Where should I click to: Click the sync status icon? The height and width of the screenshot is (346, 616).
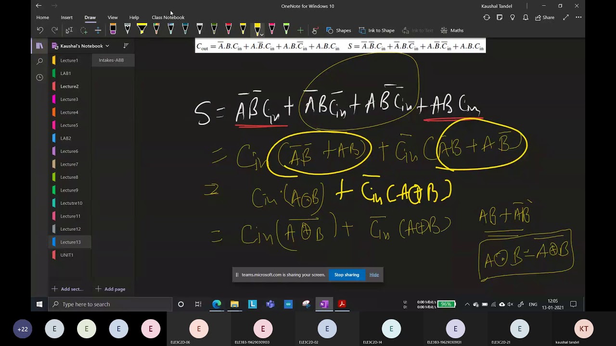[487, 17]
